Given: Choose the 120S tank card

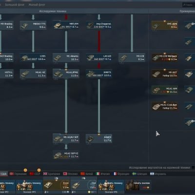Looking at the screenshot, I should [x=33, y=58].
